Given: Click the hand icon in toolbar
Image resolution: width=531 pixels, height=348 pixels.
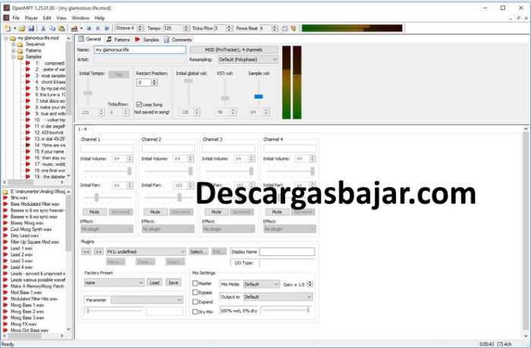Looking at the screenshot, I should point(294,28).
